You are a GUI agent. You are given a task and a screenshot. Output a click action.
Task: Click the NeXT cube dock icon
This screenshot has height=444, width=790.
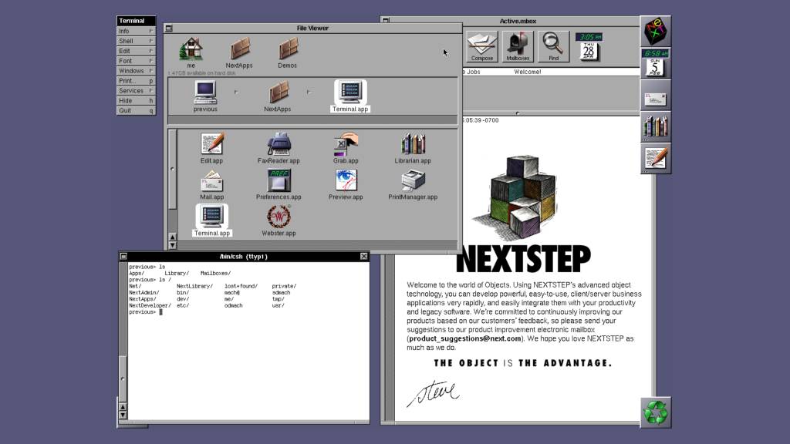[x=656, y=31]
